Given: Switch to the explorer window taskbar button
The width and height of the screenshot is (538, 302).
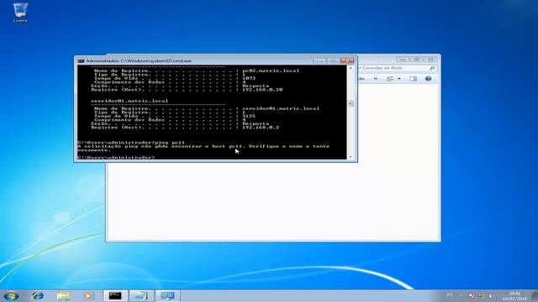Looking at the screenshot, I should [x=141, y=295].
